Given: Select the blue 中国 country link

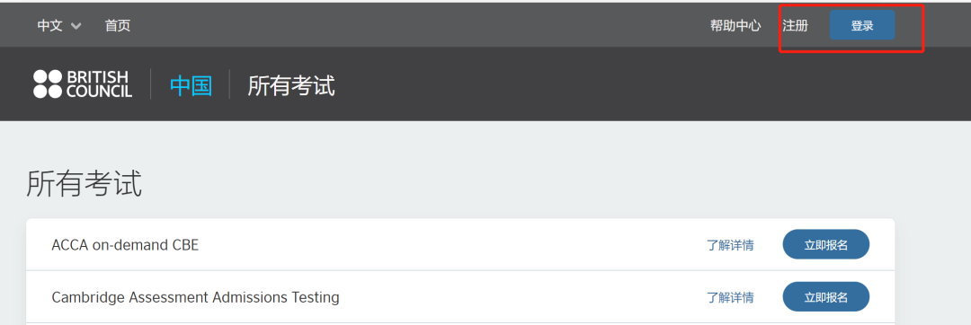Looking at the screenshot, I should [x=192, y=85].
